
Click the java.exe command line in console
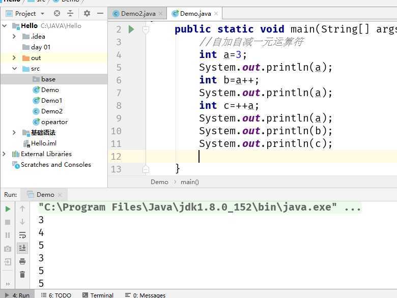pos(200,207)
